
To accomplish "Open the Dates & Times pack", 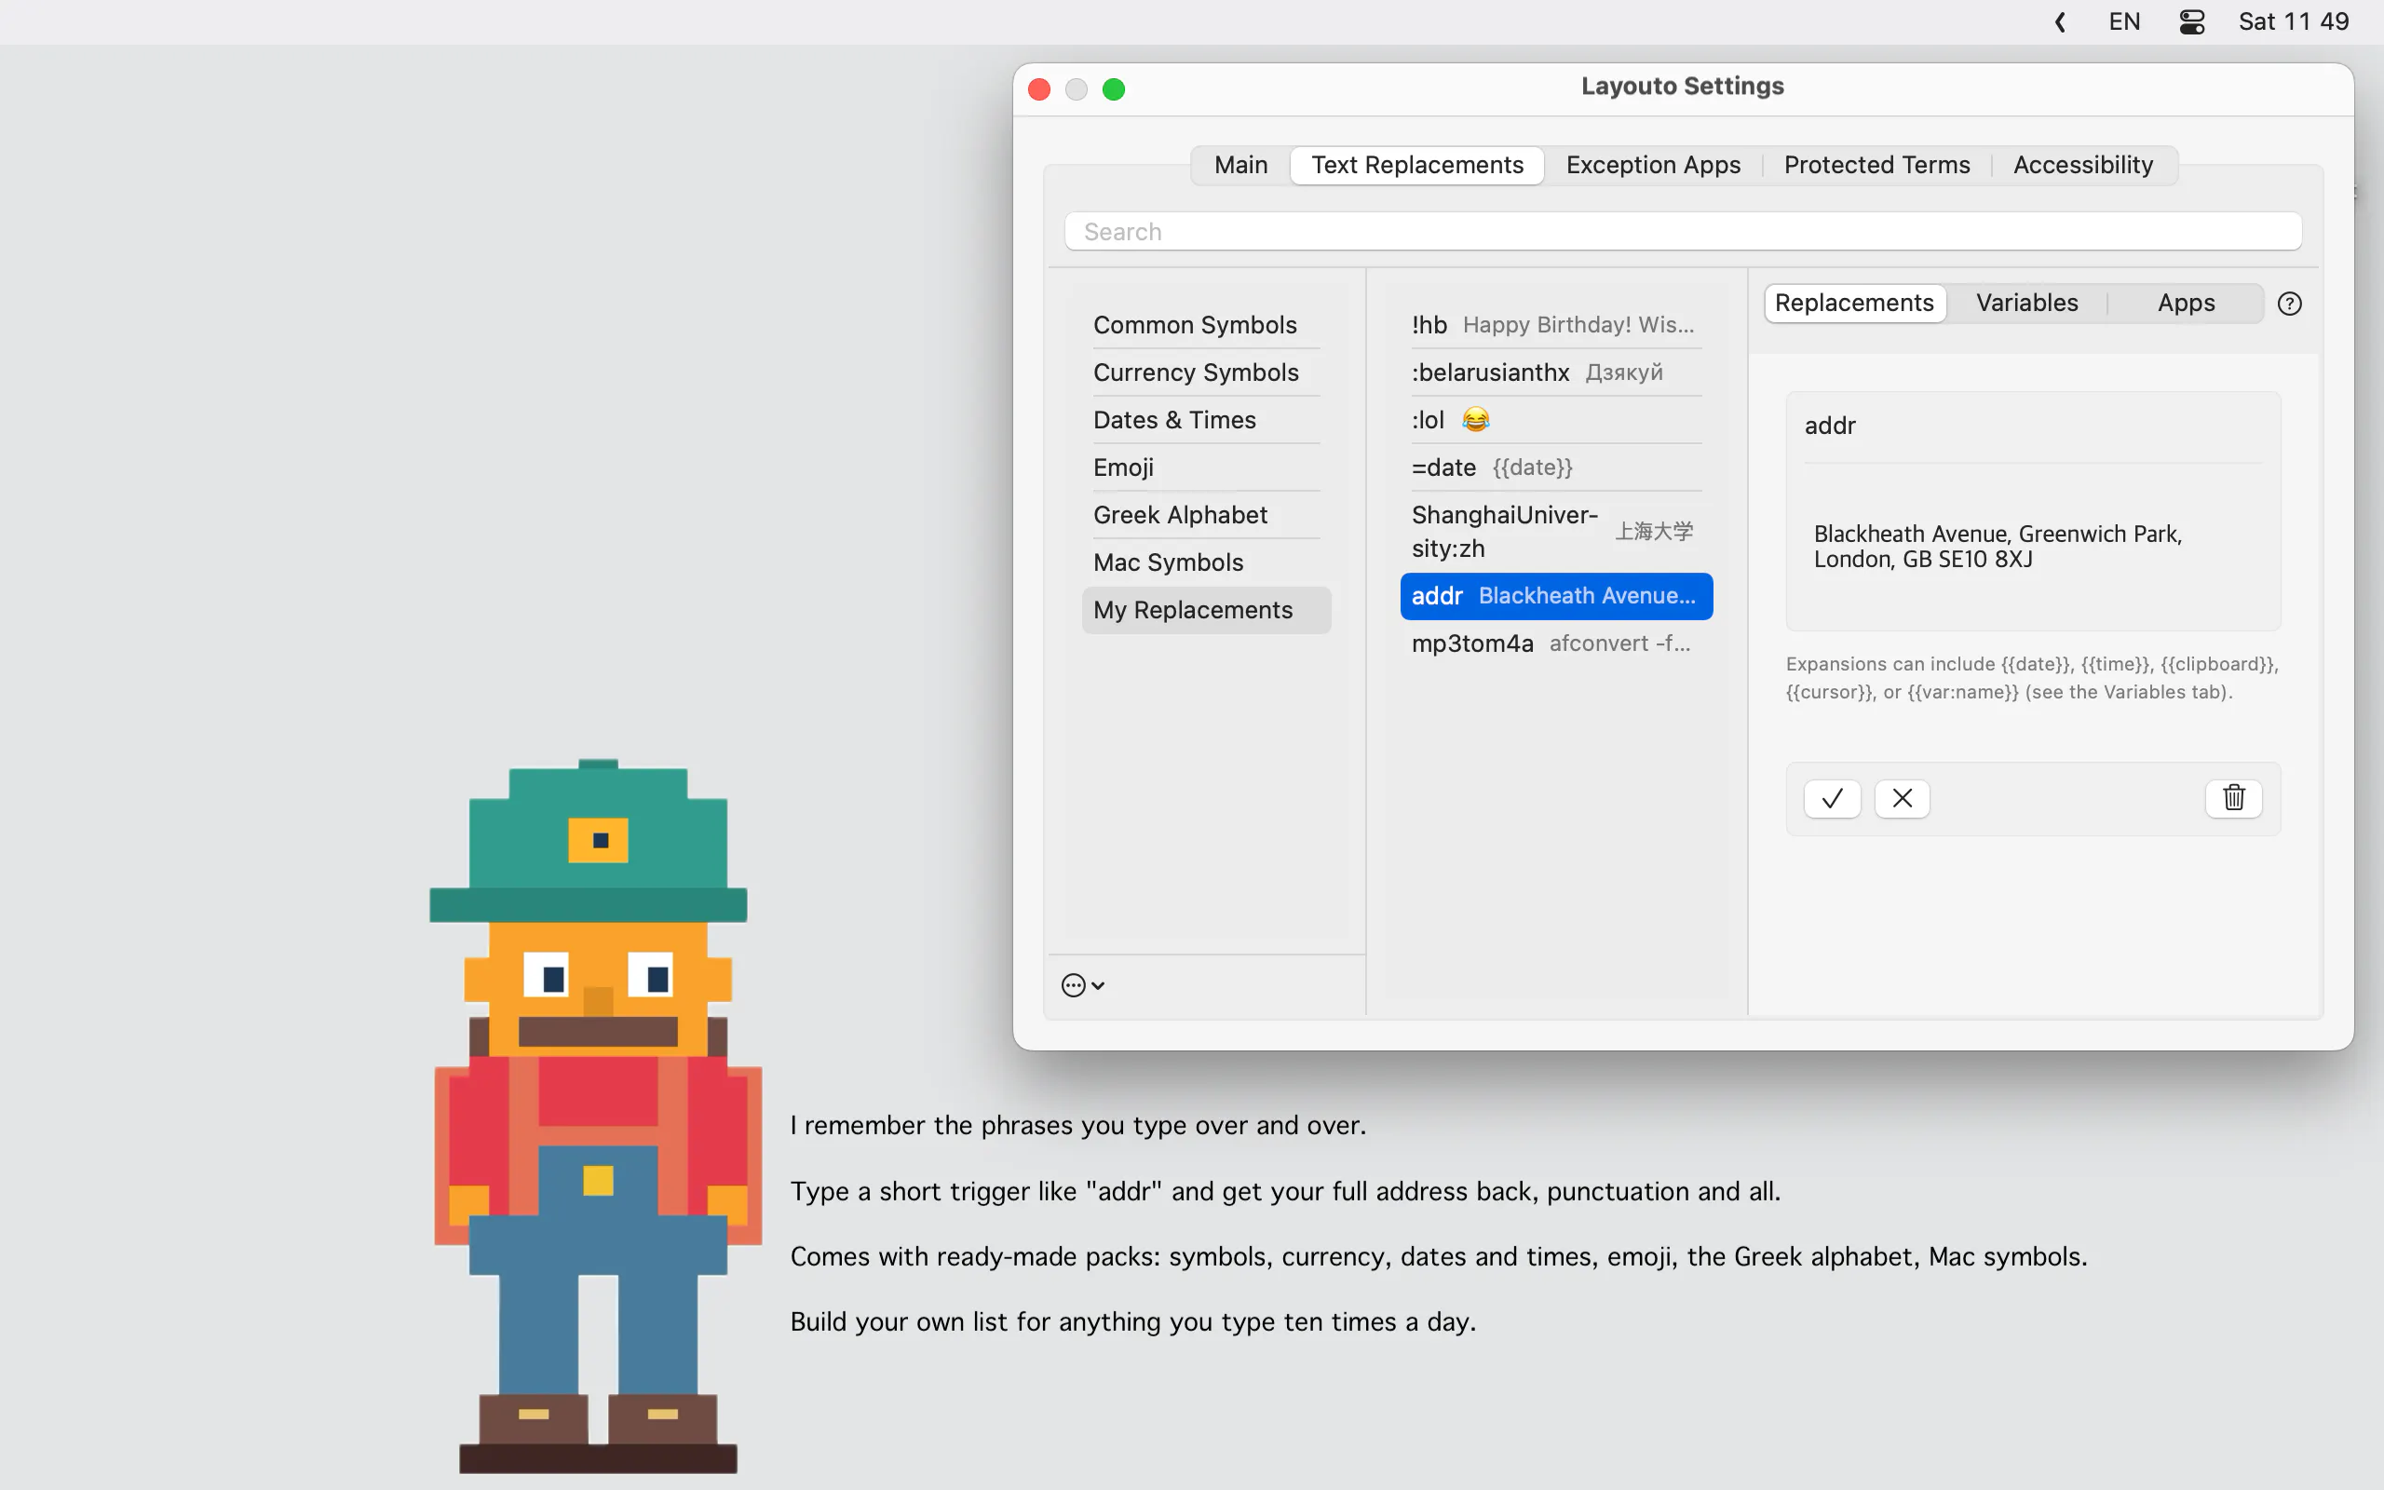I will pos(1206,420).
